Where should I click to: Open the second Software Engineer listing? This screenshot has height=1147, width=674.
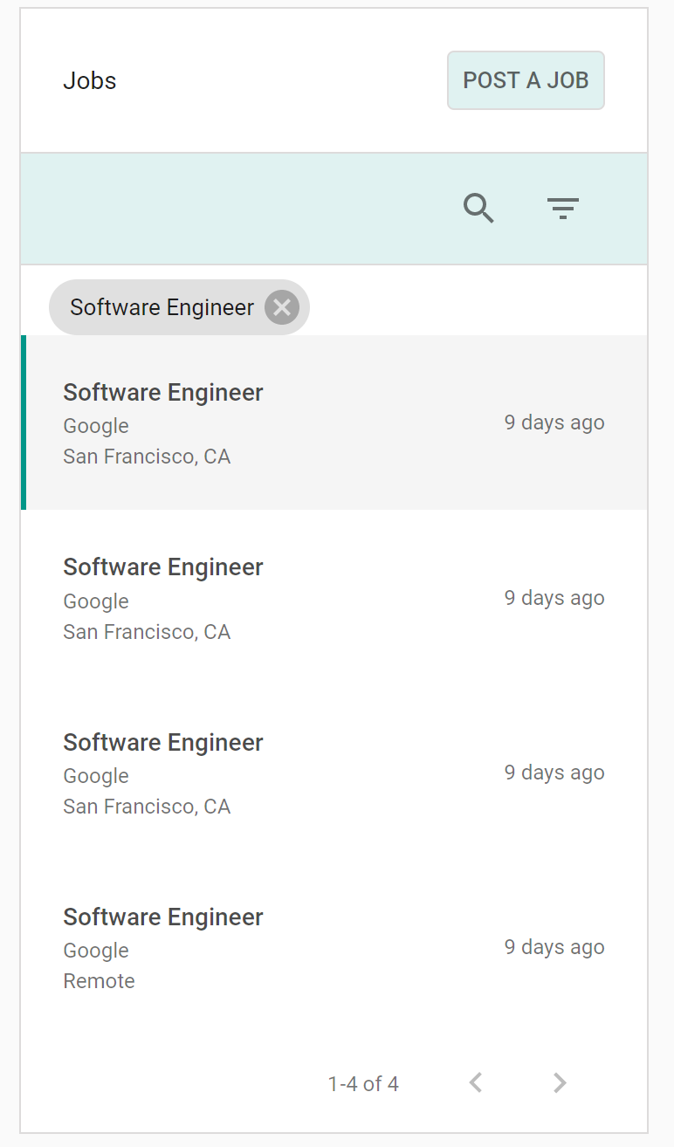163,567
